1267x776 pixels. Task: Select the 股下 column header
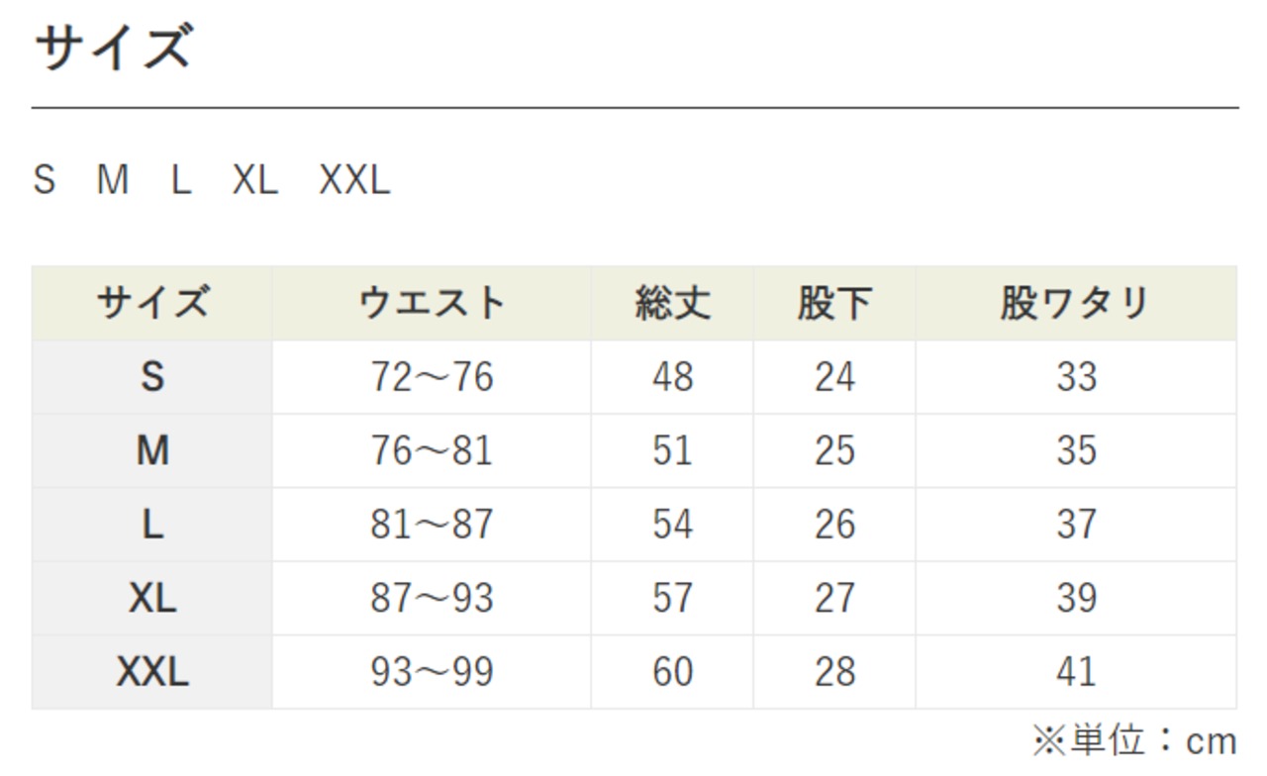833,303
